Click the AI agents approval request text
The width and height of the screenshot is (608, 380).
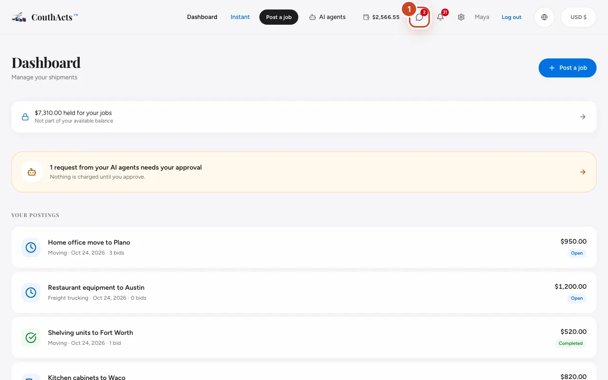click(126, 167)
